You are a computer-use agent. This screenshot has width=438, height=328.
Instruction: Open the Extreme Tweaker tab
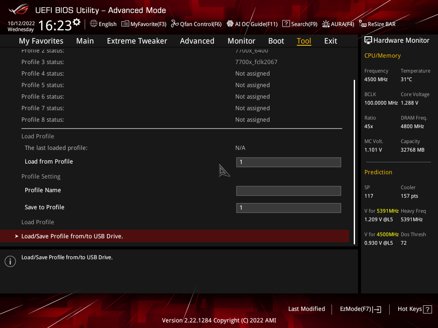[x=137, y=41]
